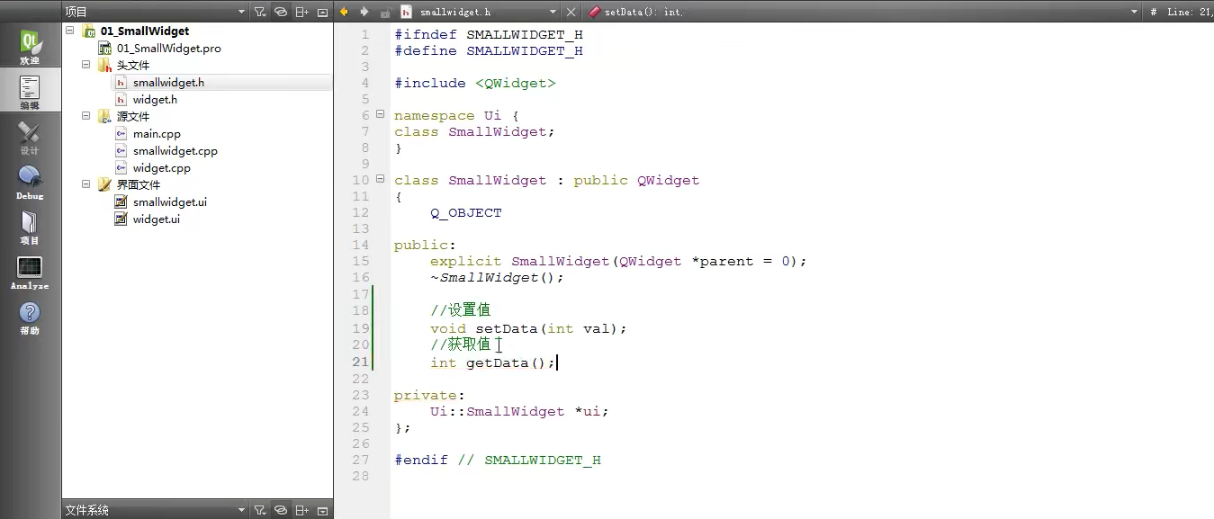The width and height of the screenshot is (1214, 519).
Task: Go forward in editor navigation history
Action: (x=364, y=12)
